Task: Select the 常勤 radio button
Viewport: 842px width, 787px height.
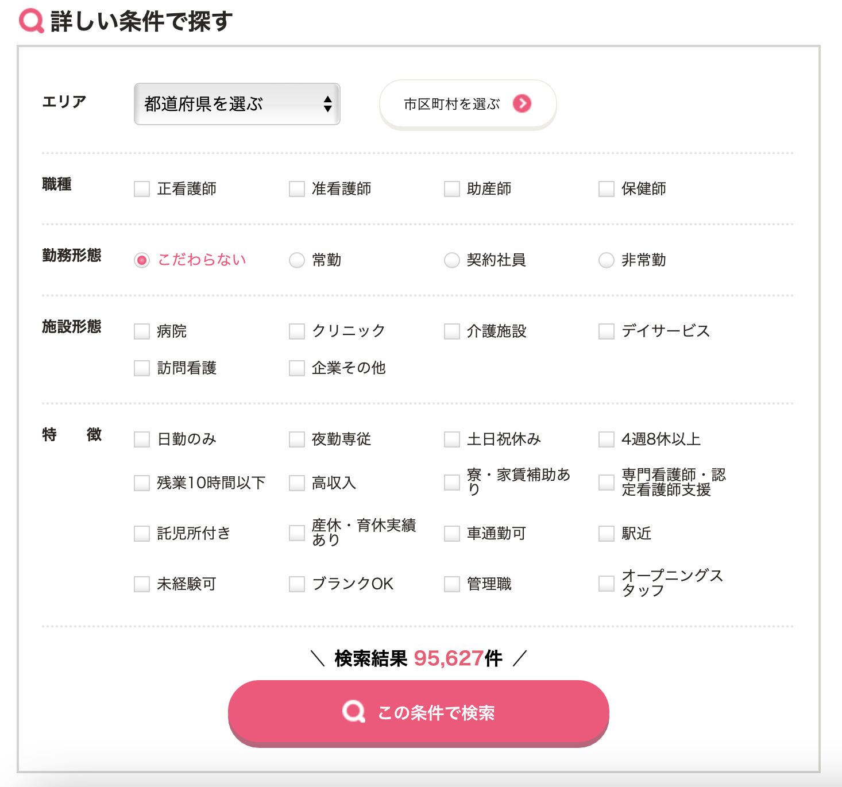Action: [297, 260]
